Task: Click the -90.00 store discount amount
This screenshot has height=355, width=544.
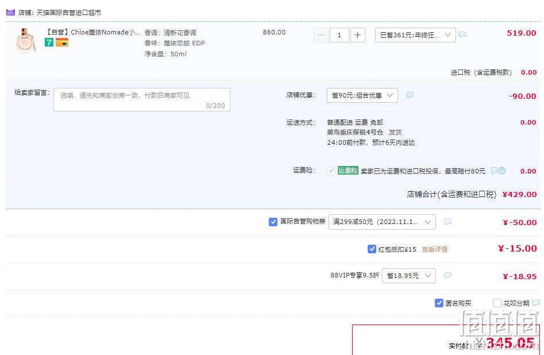Action: (x=523, y=96)
